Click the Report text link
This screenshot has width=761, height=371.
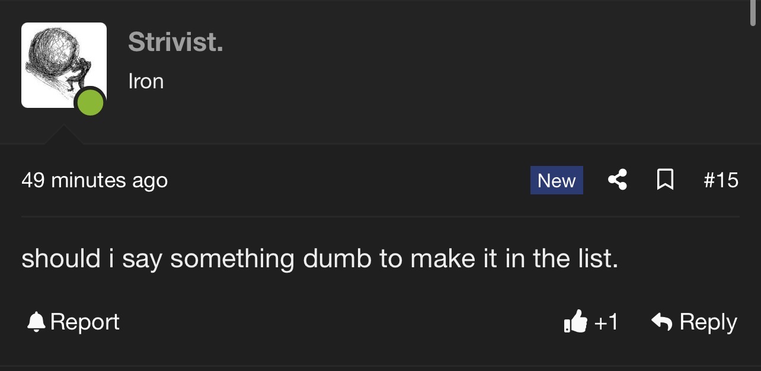click(x=85, y=322)
